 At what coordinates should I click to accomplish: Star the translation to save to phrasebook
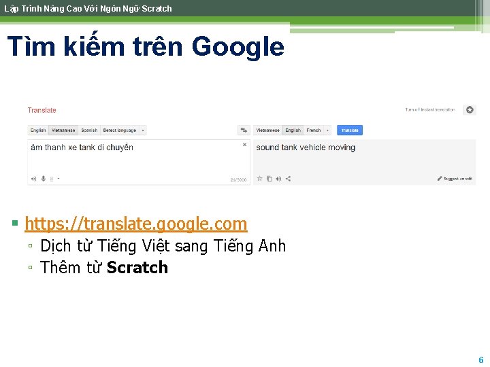[260, 179]
